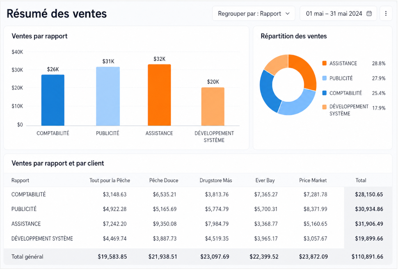The image size is (398, 270).
Task: Click the $4,922.28 cell
Action: coord(114,209)
